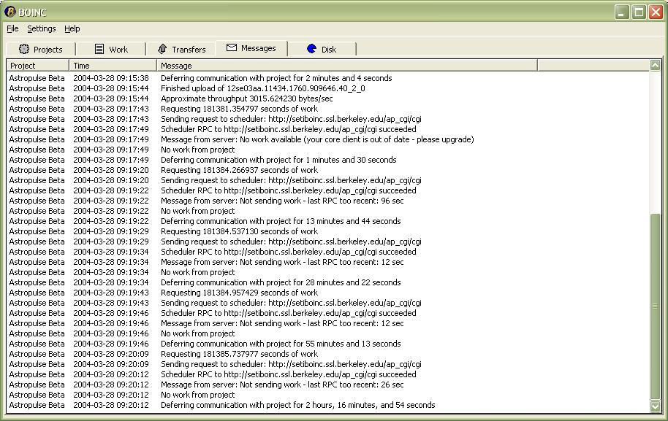Select 'Deferring communication for 55 minutes and 13 seconds' row
Viewport: 668px width, 421px height.
[281, 344]
